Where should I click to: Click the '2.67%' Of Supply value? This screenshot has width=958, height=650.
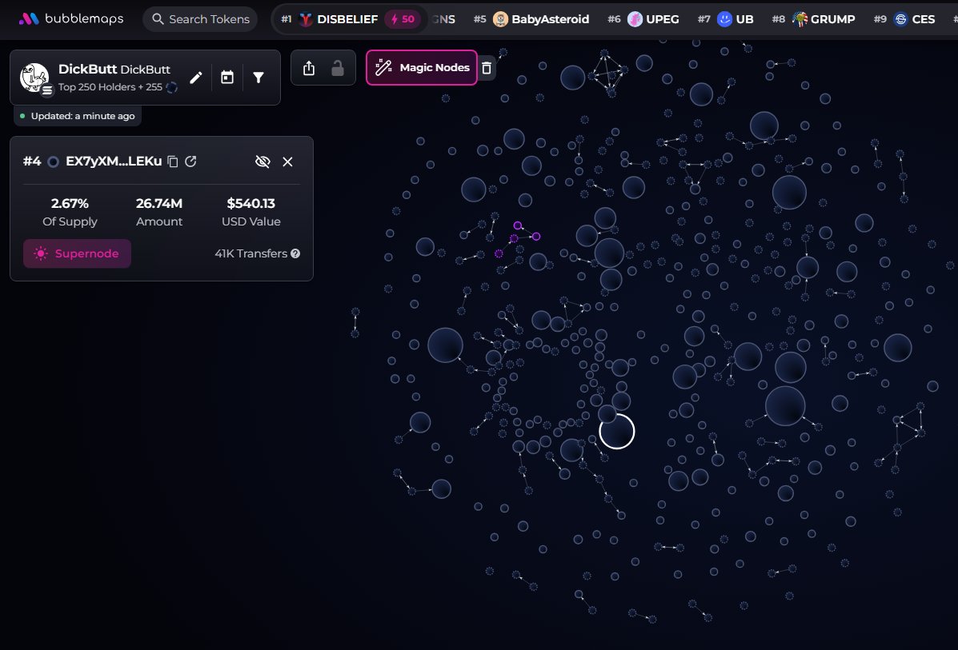click(x=70, y=203)
